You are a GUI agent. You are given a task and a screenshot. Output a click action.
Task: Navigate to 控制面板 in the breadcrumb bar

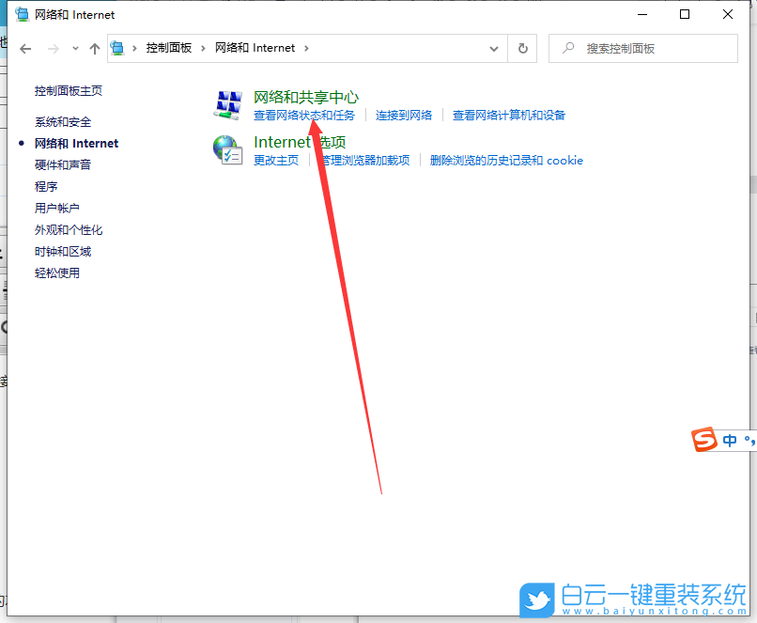pyautogui.click(x=170, y=48)
